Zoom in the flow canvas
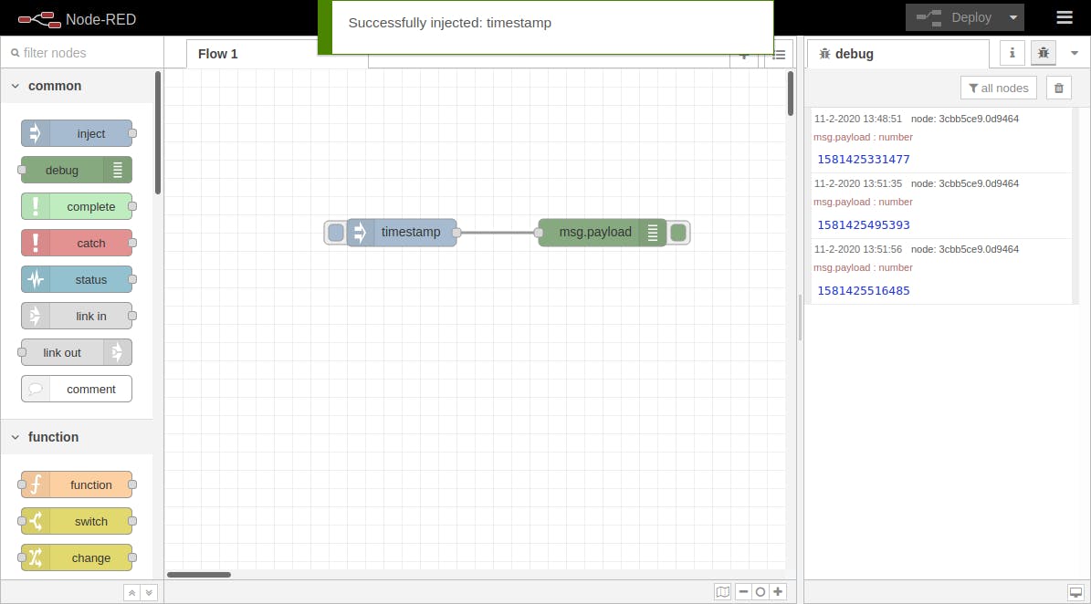 coord(778,592)
